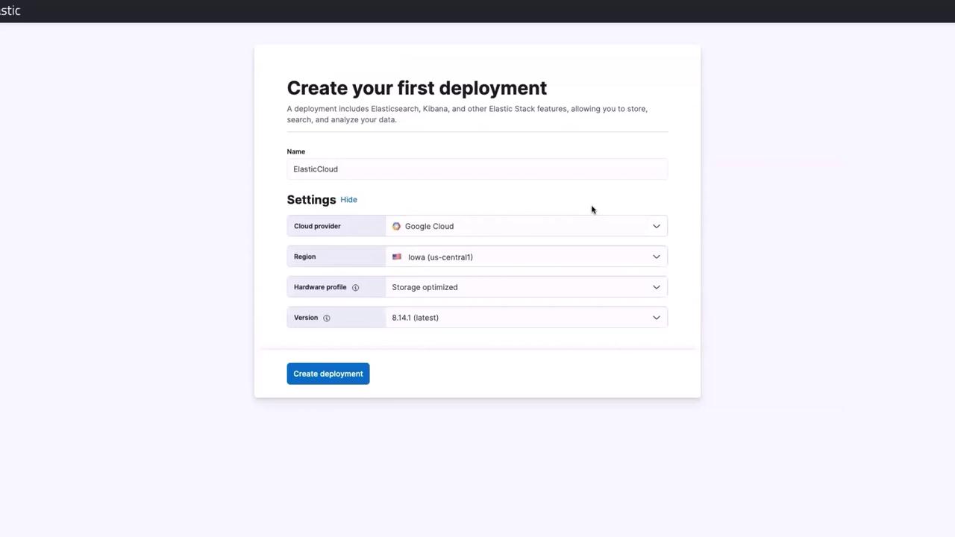This screenshot has height=537, width=955.
Task: Click the 8.14.1 (latest) version value
Action: (415, 318)
